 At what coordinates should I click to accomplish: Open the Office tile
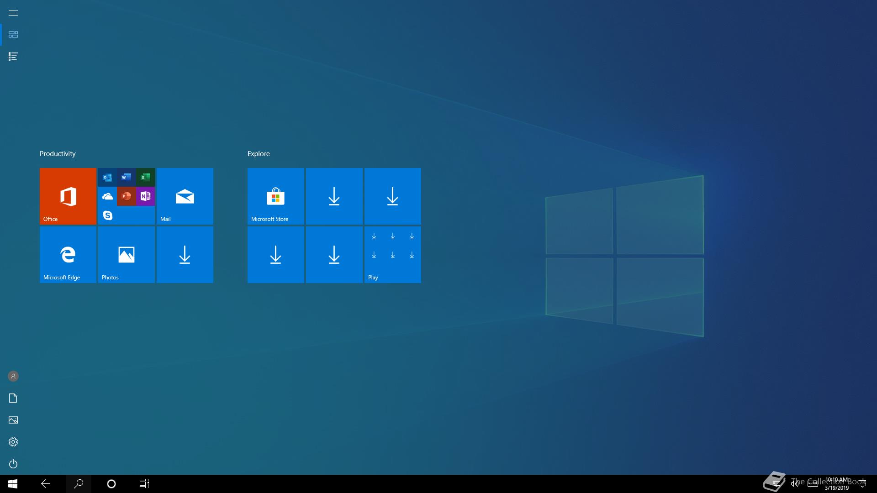68,196
